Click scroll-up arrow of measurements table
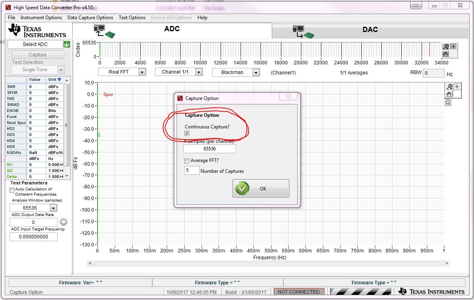Image resolution: width=474 pixels, height=300 pixels. tap(67, 80)
